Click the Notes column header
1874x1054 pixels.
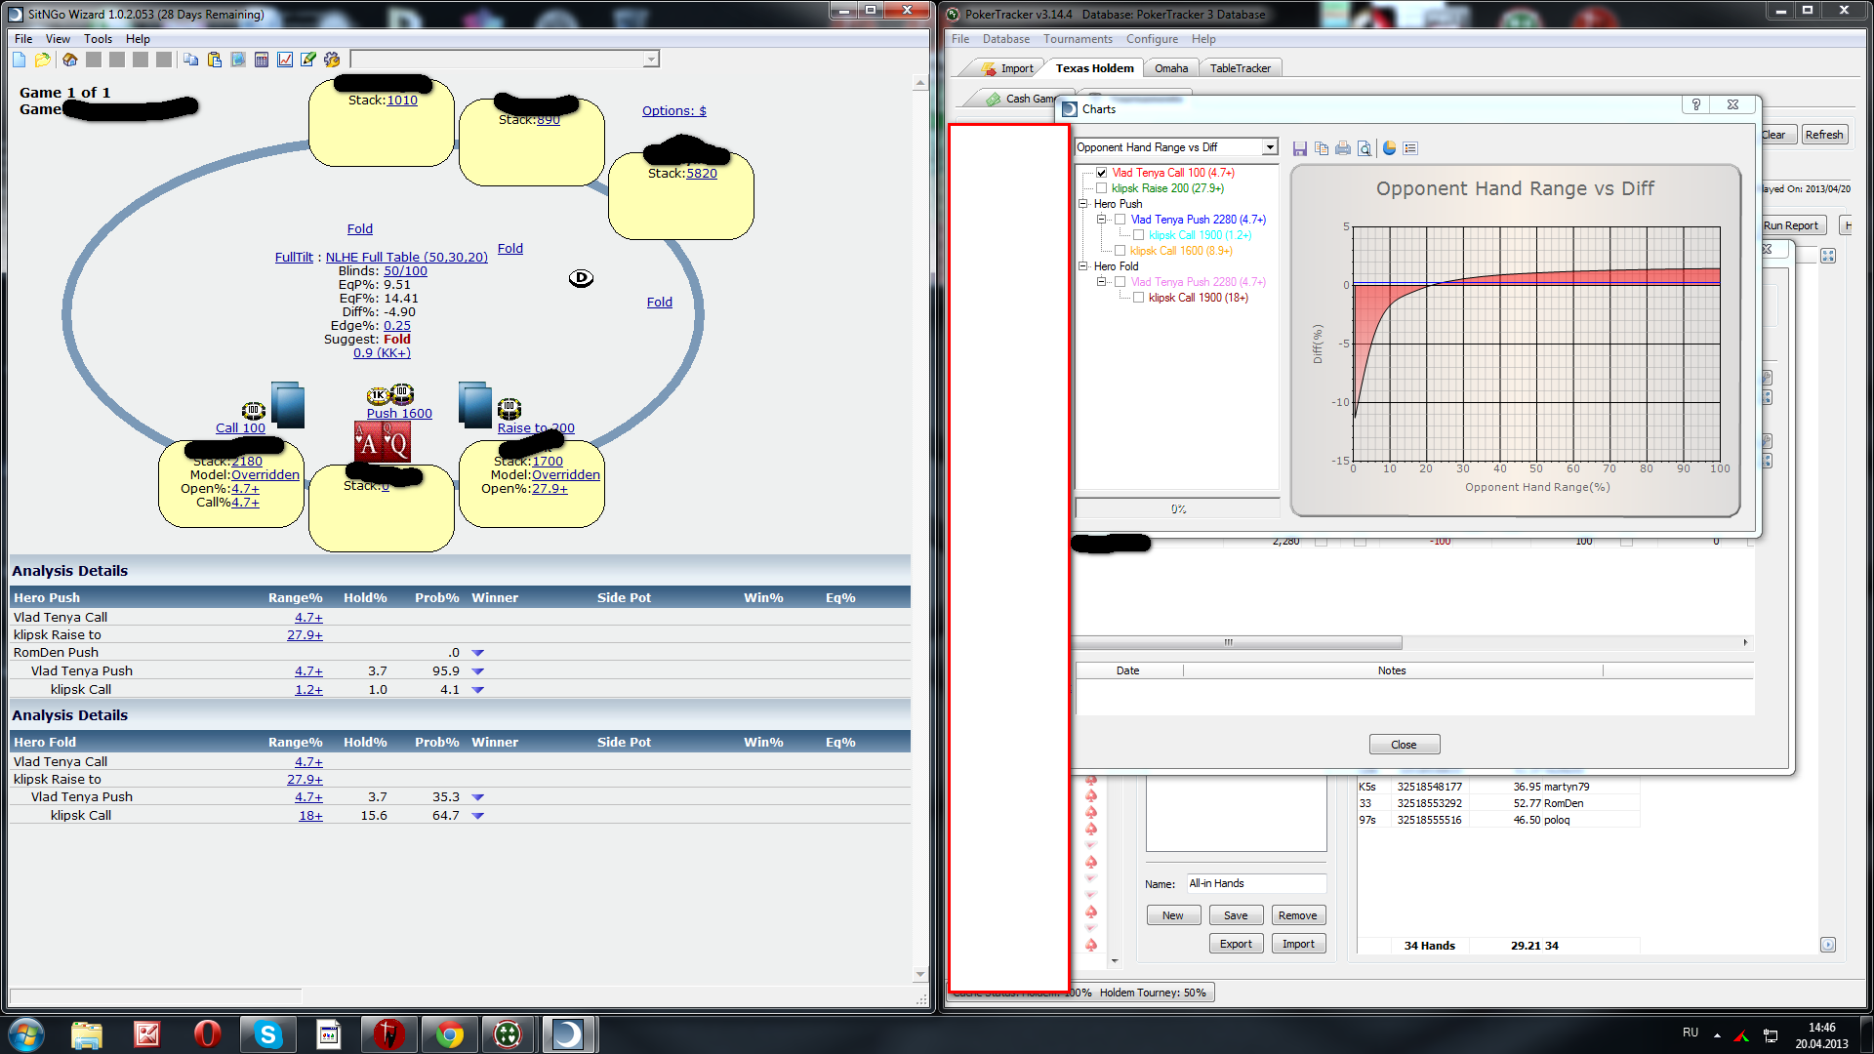click(x=1392, y=670)
